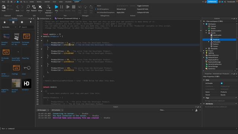Click the Filter workspace field in Explorer

pyautogui.click(x=220, y=22)
